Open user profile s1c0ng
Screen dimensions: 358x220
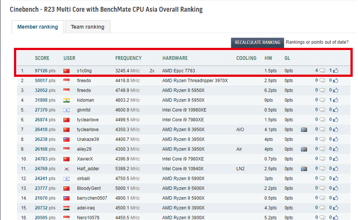(x=84, y=71)
